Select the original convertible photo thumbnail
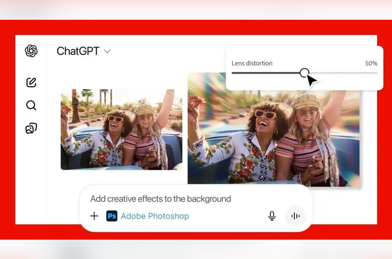The height and width of the screenshot is (259, 392). pos(122,130)
